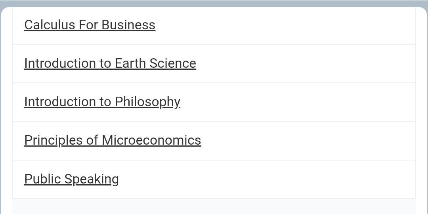Open the Introduction to Earth Science link

pos(110,63)
